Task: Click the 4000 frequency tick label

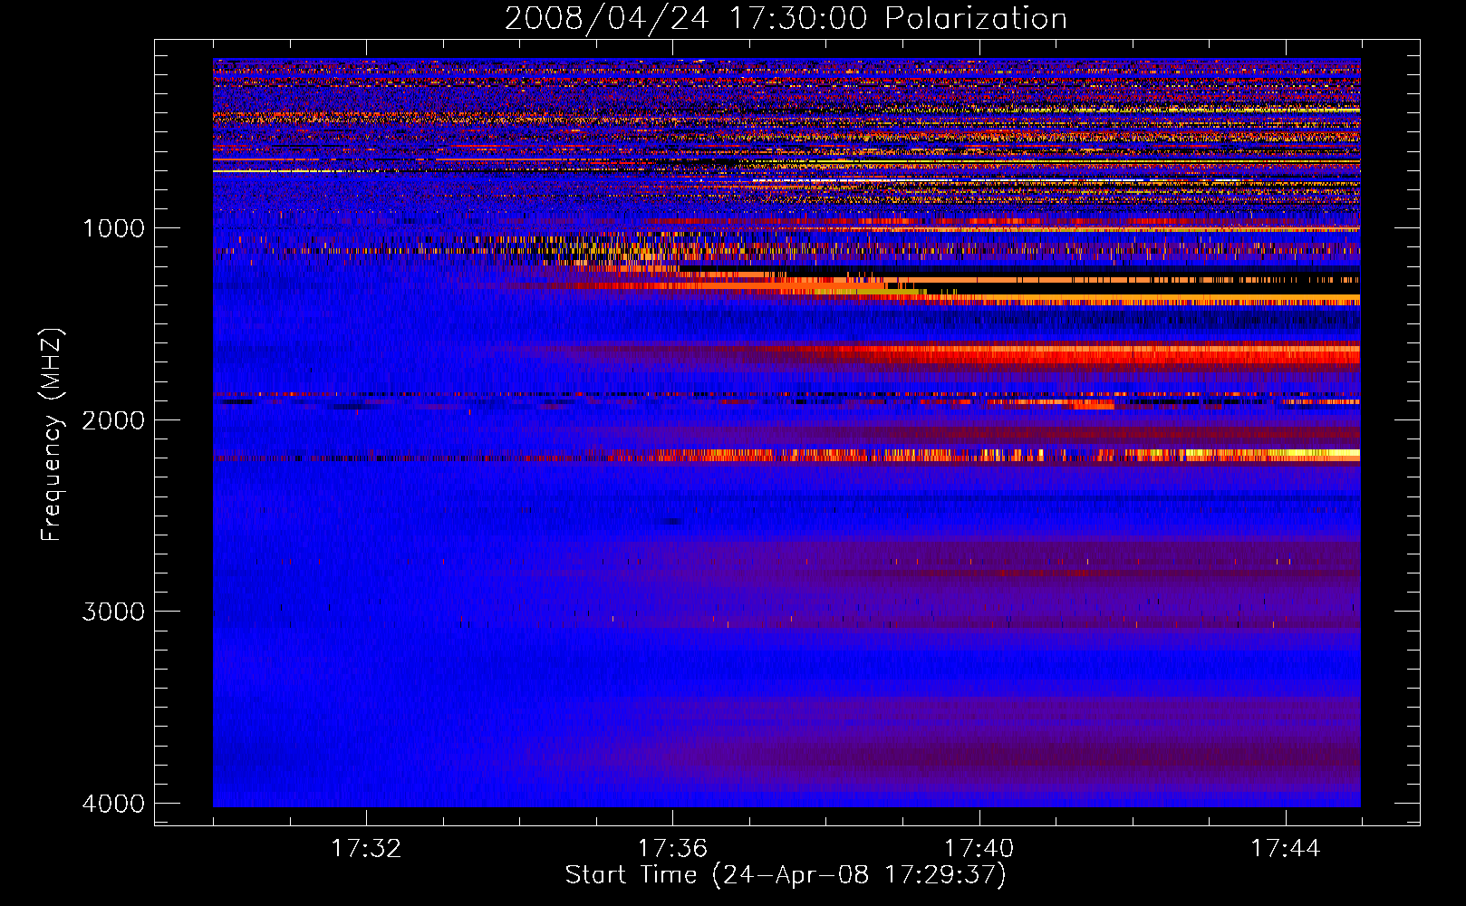Action: [113, 804]
